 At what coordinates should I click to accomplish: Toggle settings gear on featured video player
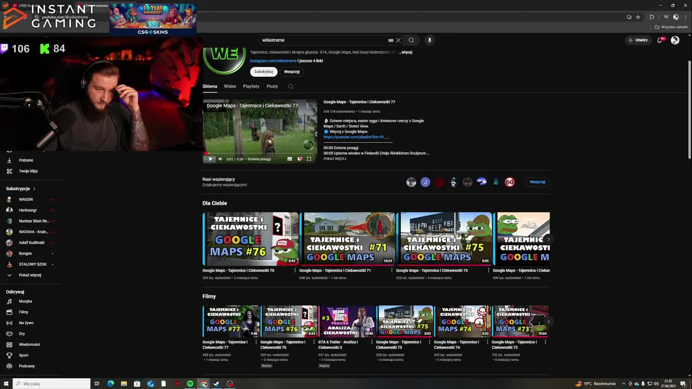[300, 159]
